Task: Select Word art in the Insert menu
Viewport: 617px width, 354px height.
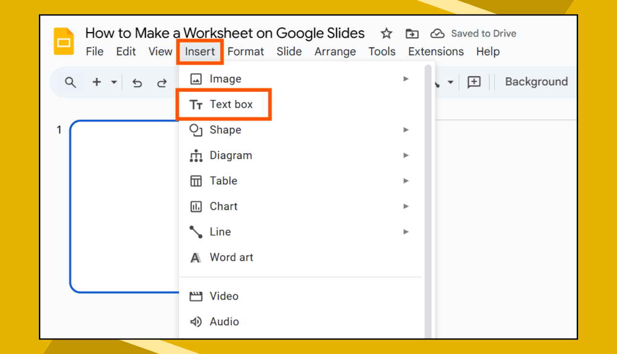Action: pos(231,257)
